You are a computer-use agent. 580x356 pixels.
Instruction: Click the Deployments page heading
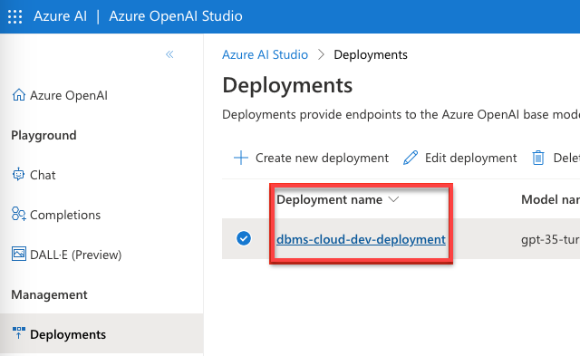point(287,85)
